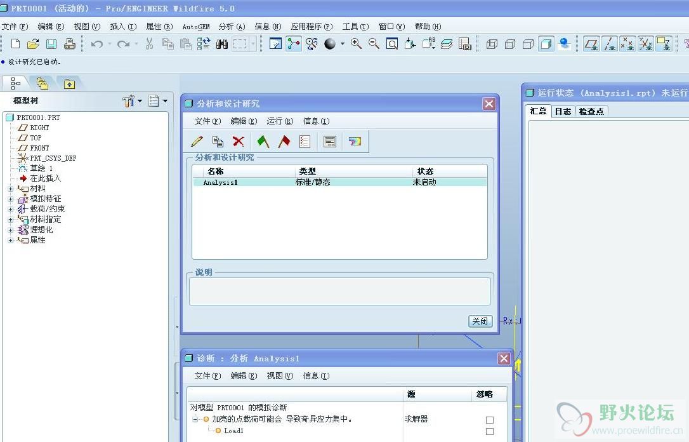Click the Undo arrow icon
The width and height of the screenshot is (689, 442).
[96, 44]
